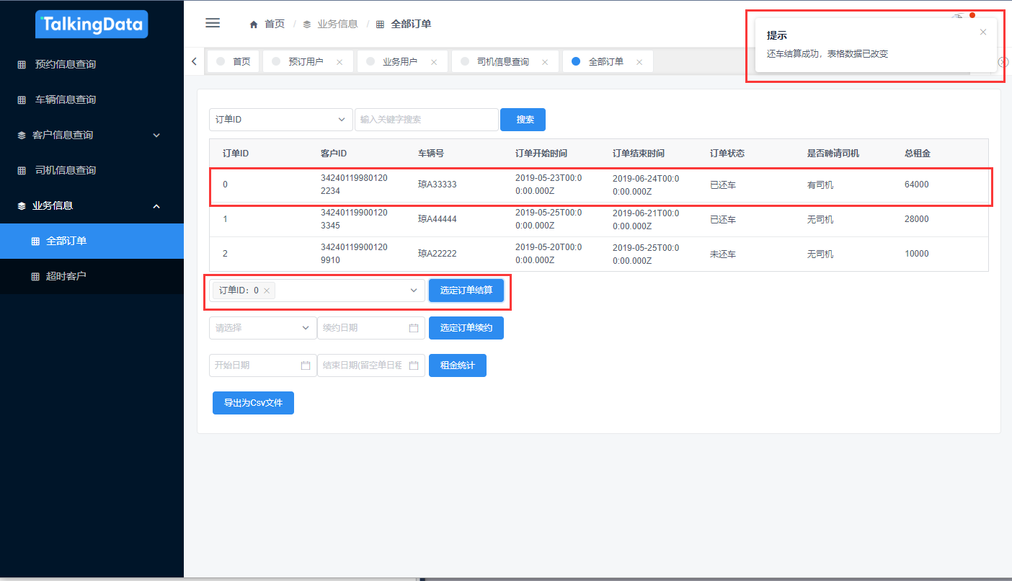
Task: Close the 全部订单 tab
Action: [x=639, y=62]
